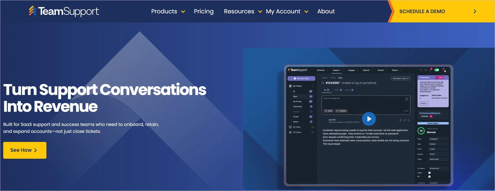Click the headline "Turn Support Conversations Into Revenue"
This screenshot has width=495, height=191.
point(105,98)
